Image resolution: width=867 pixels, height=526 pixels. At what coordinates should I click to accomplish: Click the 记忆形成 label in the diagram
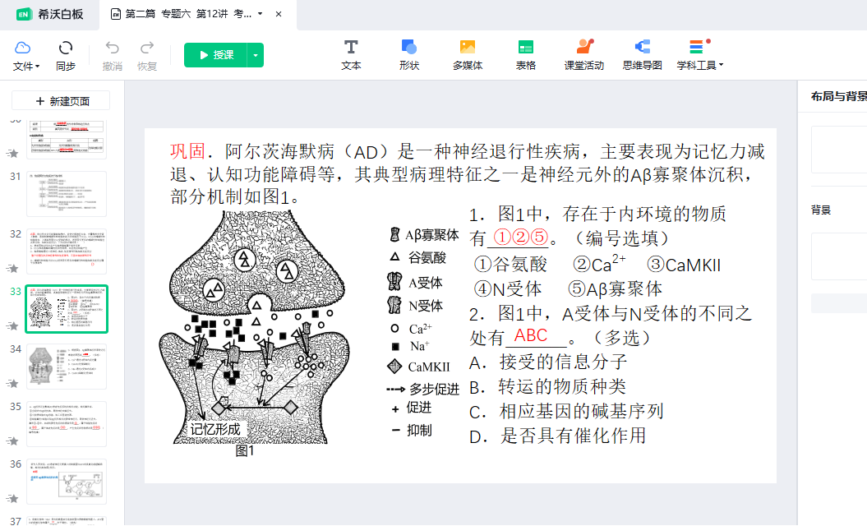click(x=215, y=429)
